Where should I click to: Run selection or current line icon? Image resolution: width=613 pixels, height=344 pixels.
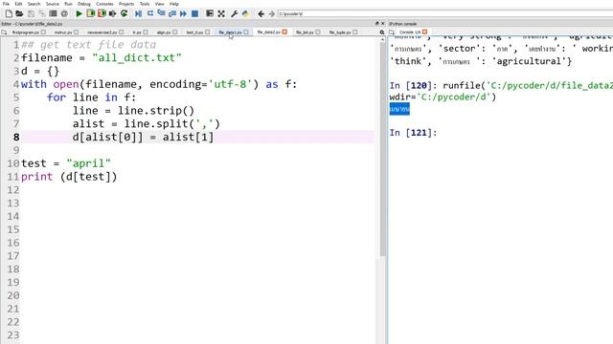(113, 13)
